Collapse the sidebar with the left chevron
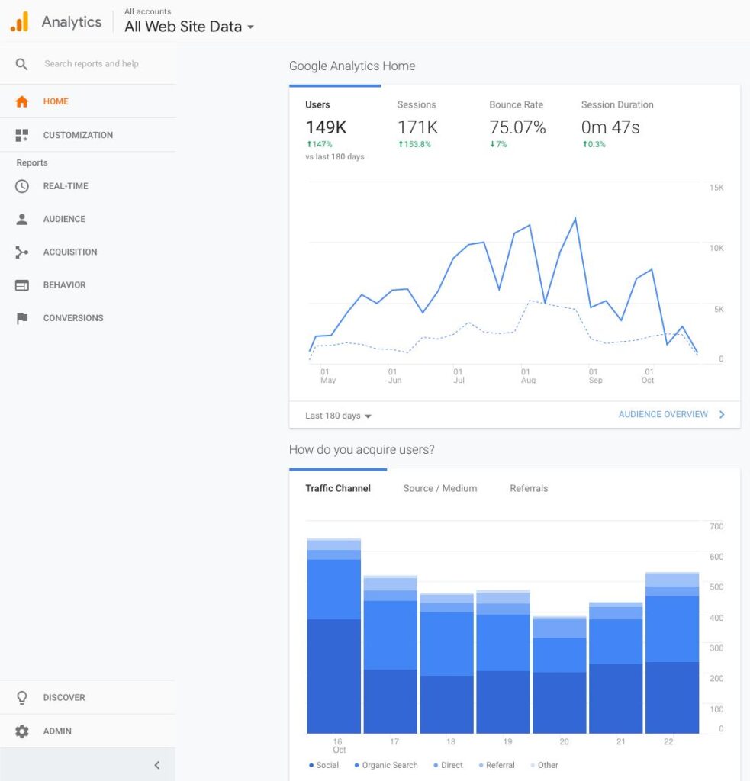 pos(157,765)
